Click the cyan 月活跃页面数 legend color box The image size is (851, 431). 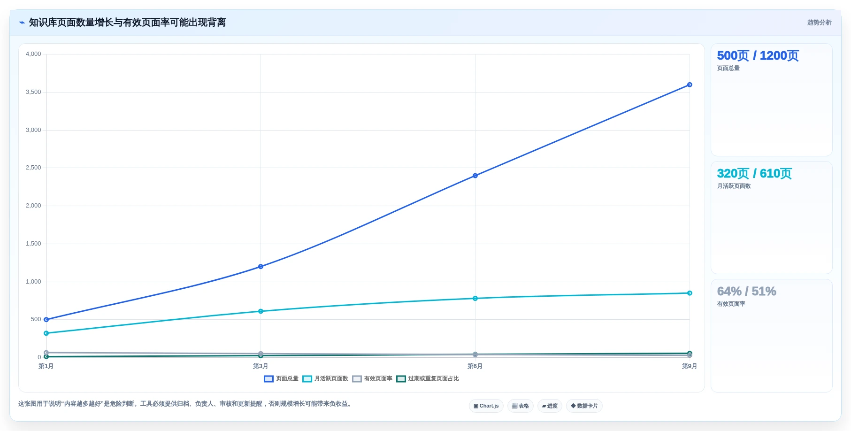click(307, 379)
